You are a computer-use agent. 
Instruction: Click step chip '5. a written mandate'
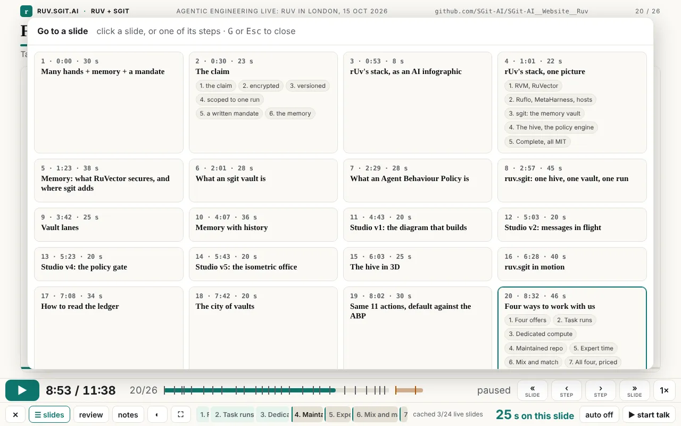229,113
